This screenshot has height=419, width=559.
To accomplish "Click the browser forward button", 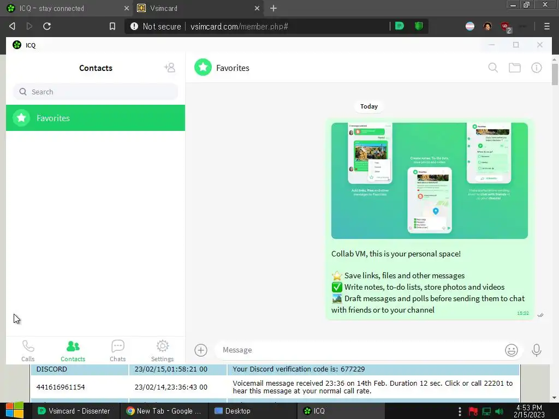I will point(29,26).
